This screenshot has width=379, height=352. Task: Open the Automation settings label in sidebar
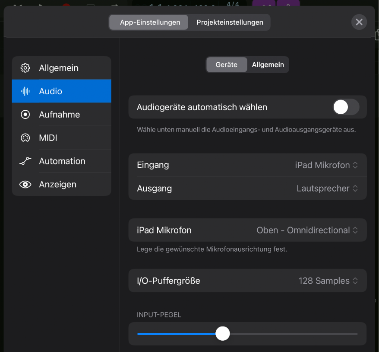coord(62,161)
